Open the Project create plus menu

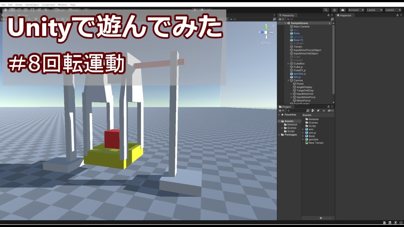281,111
